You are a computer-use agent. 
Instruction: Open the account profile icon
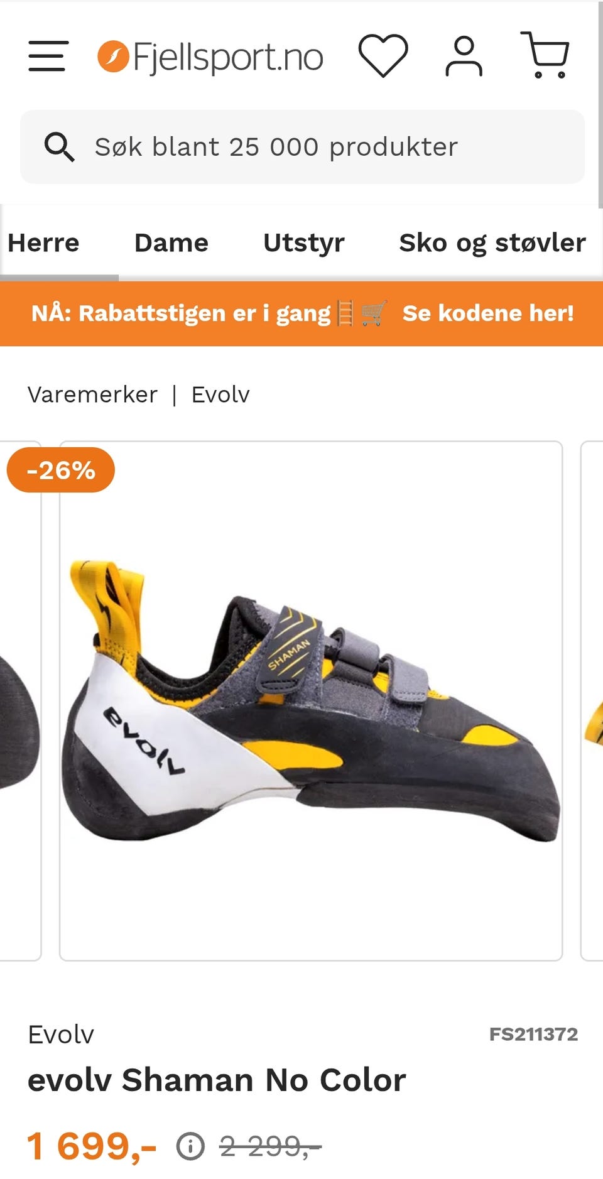pyautogui.click(x=464, y=56)
